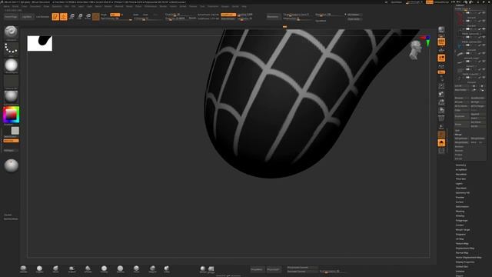
Task: Open the Alpha menu
Action: click(x=7, y=6)
